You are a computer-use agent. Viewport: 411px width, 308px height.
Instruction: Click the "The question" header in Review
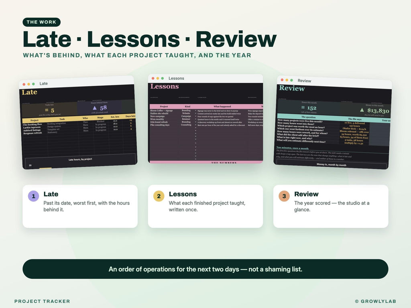click(309, 117)
